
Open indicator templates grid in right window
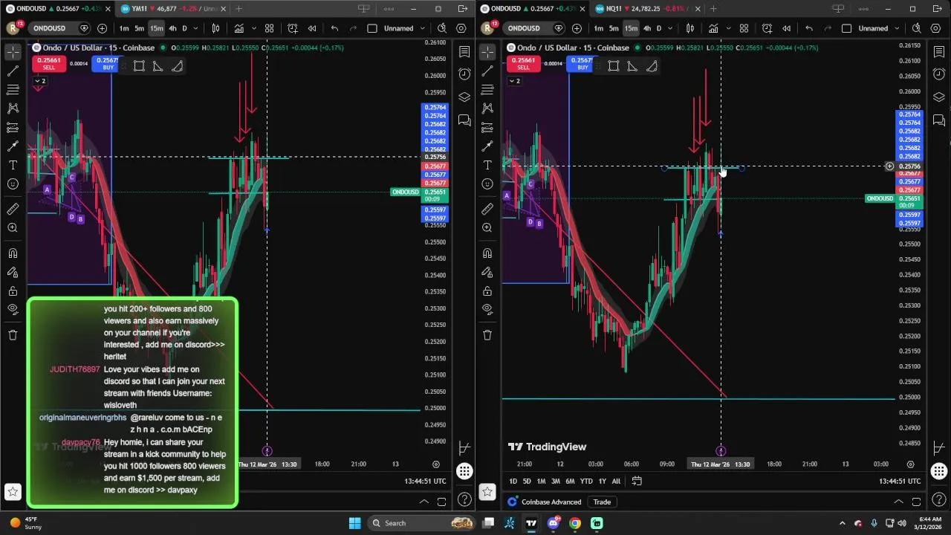744,28
